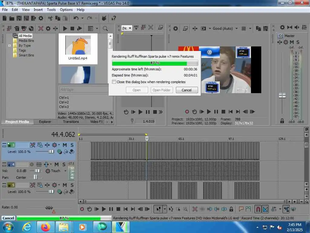Expand the By Type folder
The height and width of the screenshot is (233, 310).
(x=9, y=46)
